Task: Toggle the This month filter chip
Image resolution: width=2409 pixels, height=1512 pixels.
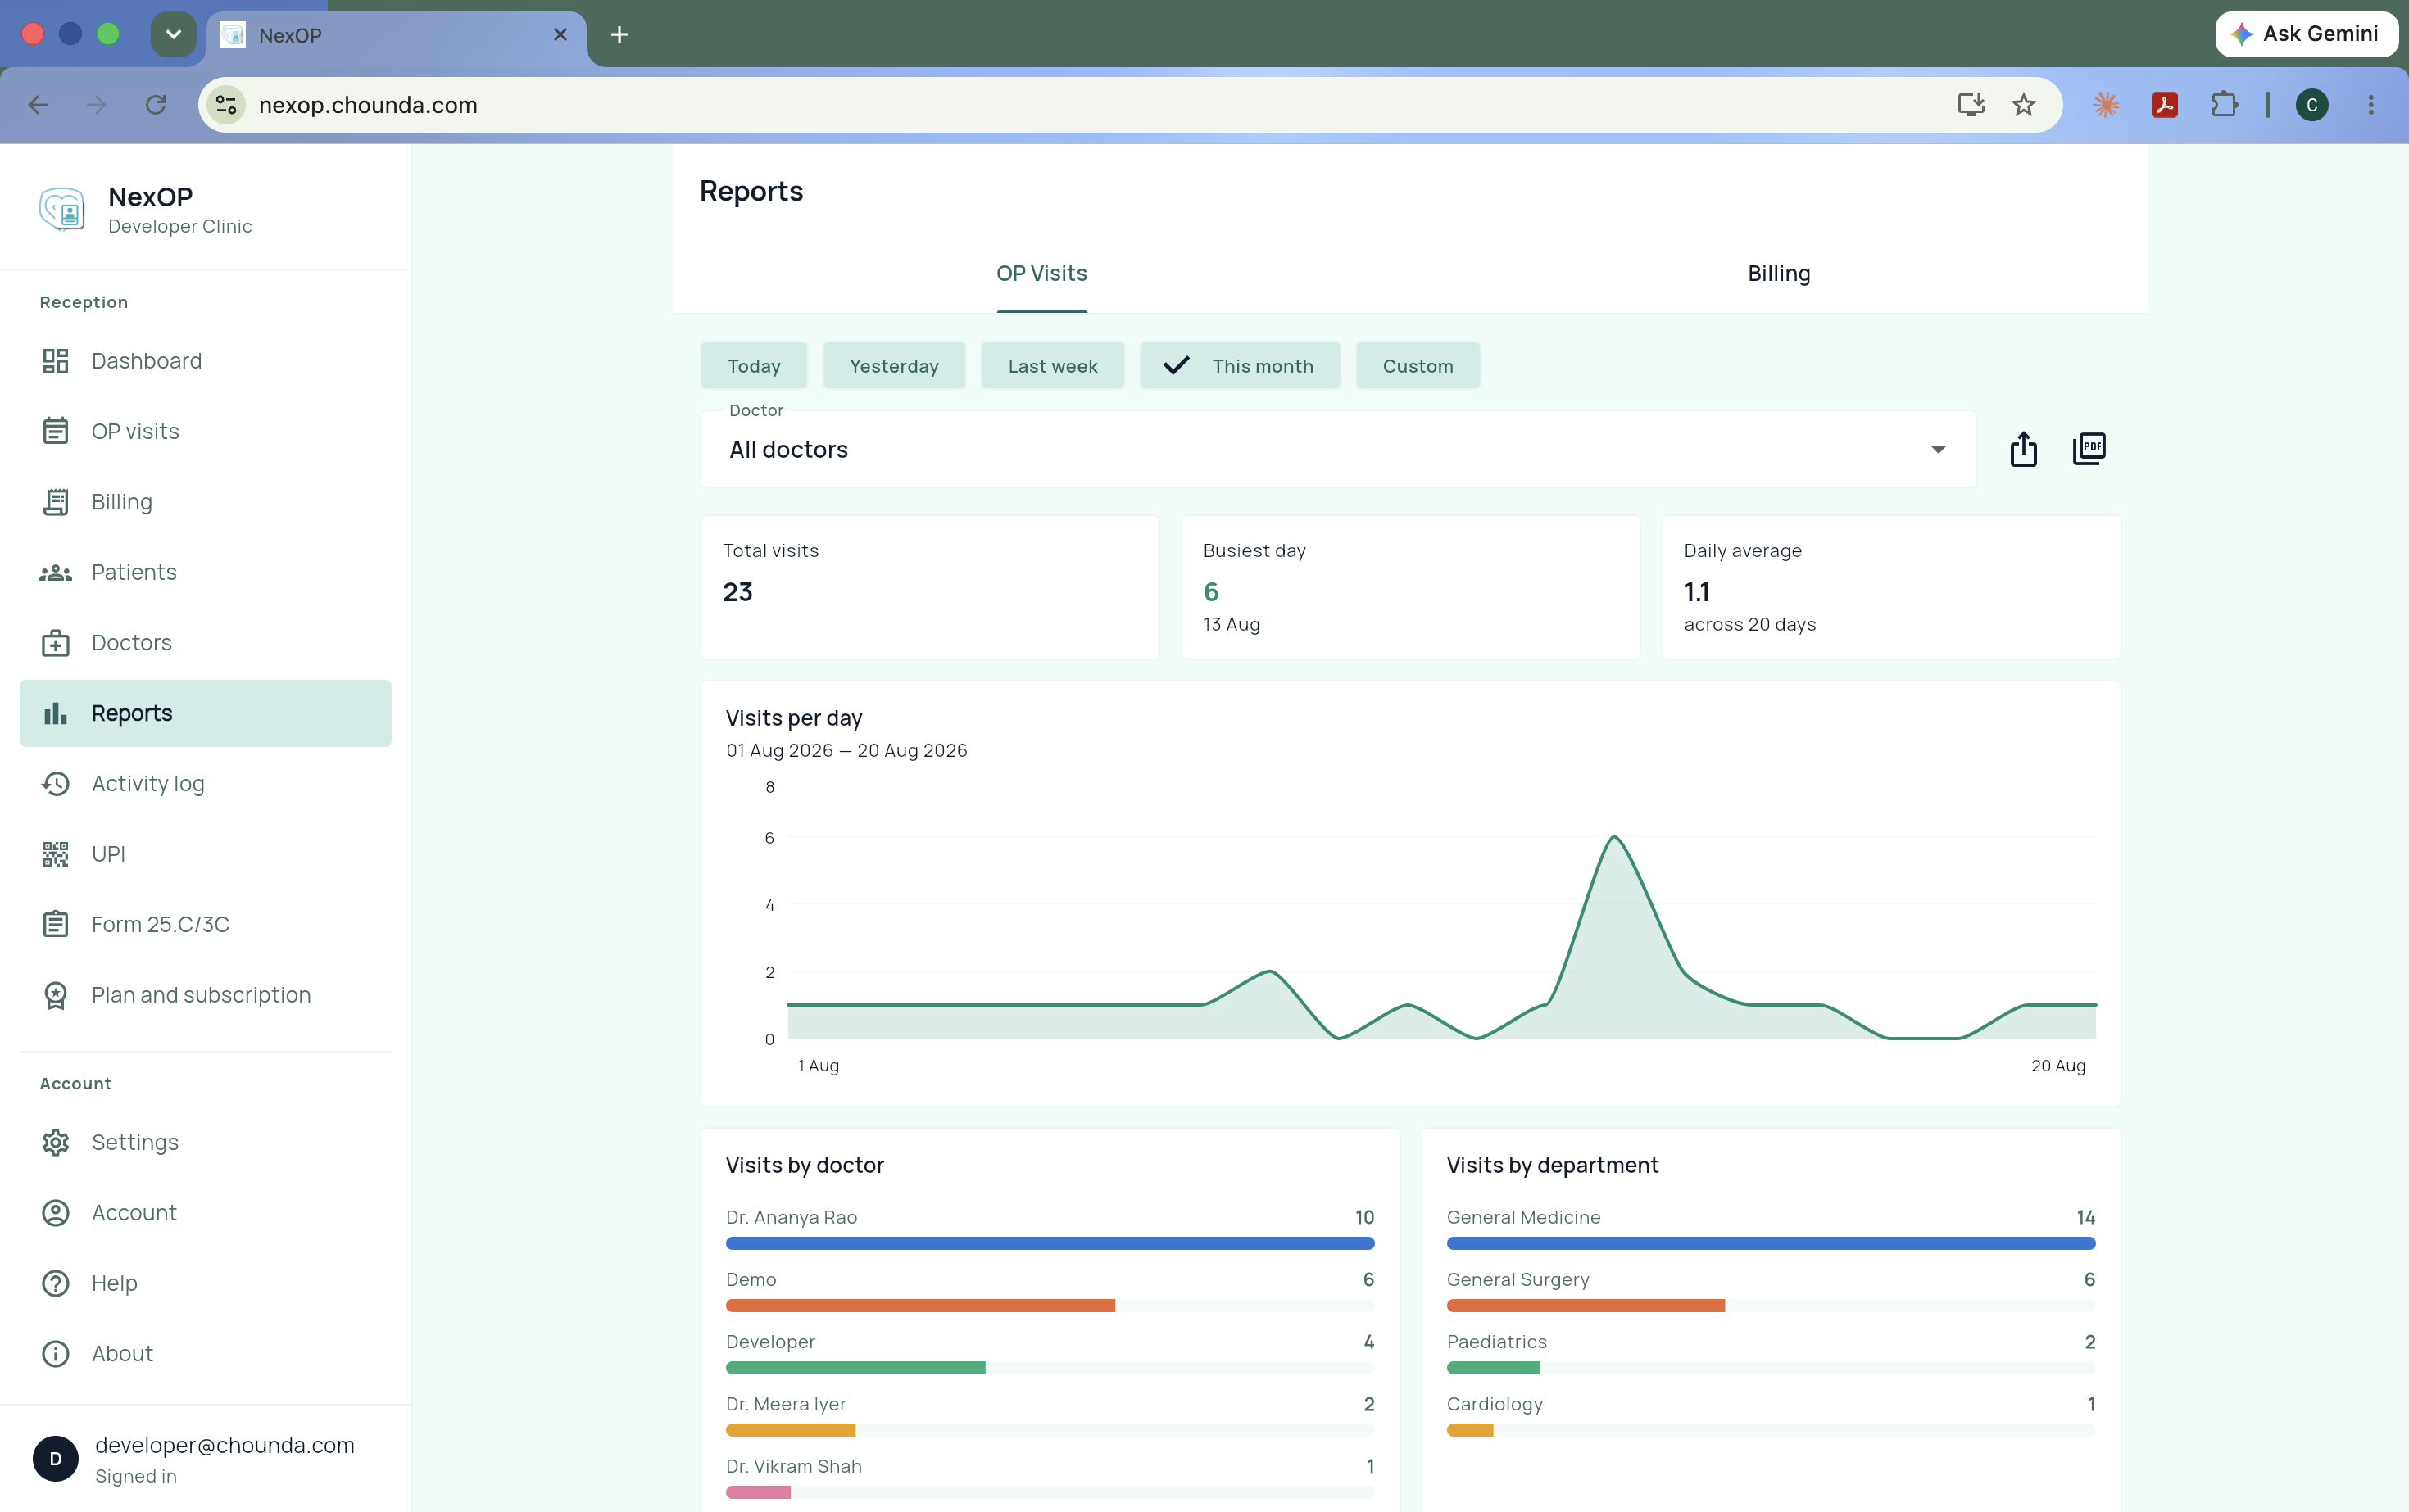Action: (1240, 366)
